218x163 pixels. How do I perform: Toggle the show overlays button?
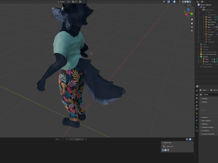pyautogui.click(x=174, y=2)
